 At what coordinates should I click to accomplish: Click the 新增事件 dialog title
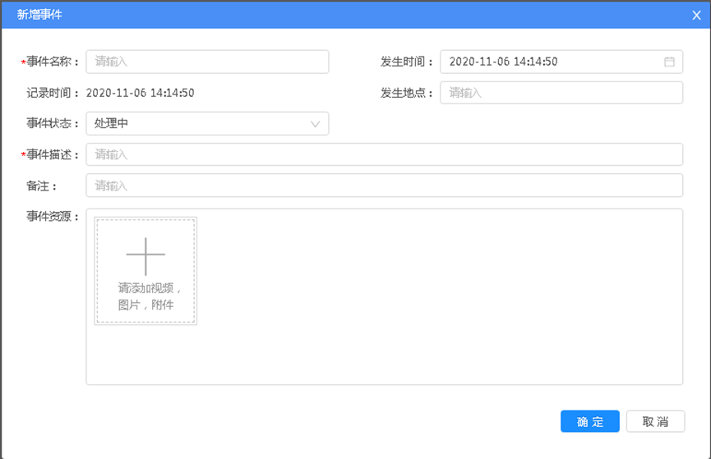(39, 15)
